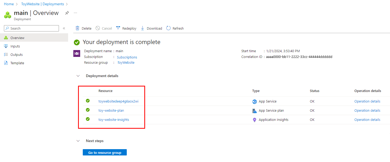The image size is (390, 162).
Task: Click the Refresh icon
Action: click(168, 28)
